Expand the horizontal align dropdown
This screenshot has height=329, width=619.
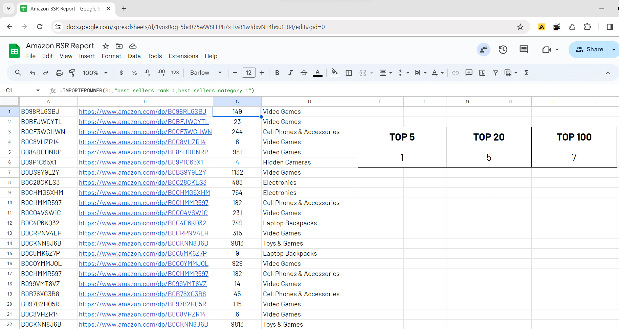tap(385, 73)
